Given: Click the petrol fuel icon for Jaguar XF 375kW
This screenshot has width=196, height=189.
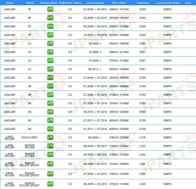Looking at the screenshot, I should pyautogui.click(x=50, y=26).
